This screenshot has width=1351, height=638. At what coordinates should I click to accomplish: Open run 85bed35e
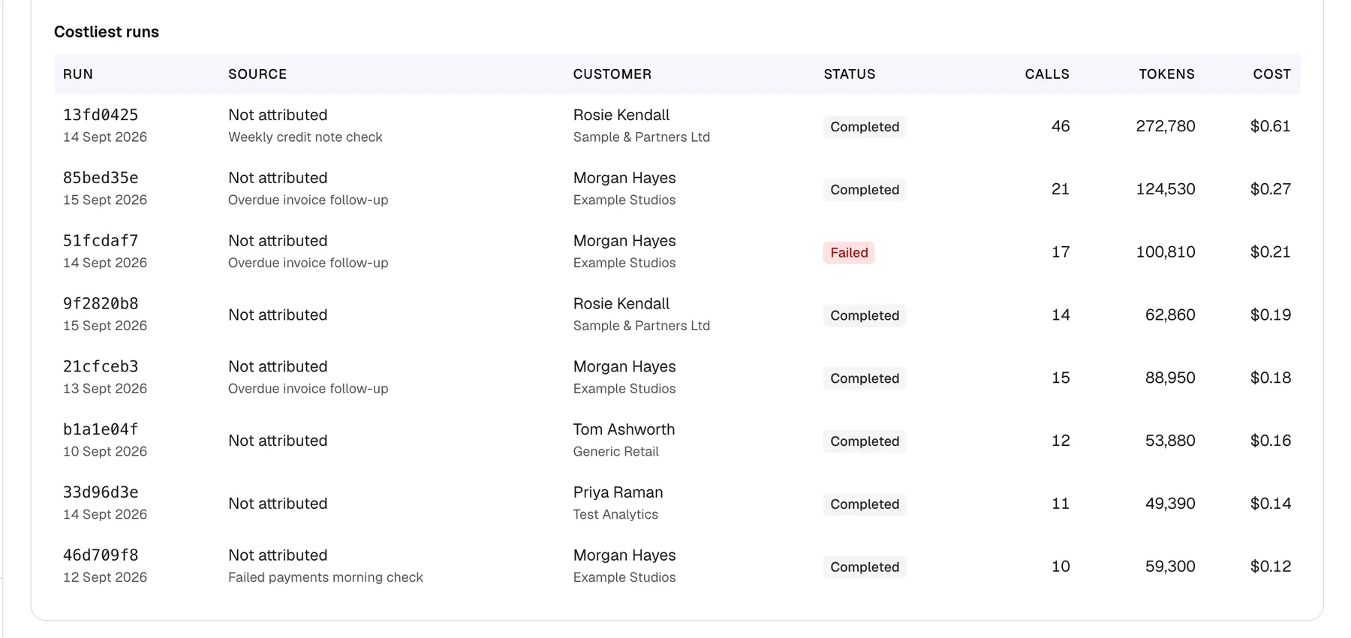[101, 178]
